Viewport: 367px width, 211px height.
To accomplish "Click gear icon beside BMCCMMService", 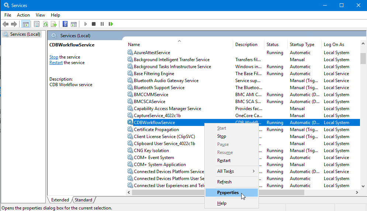I will pyautogui.click(x=130, y=94).
